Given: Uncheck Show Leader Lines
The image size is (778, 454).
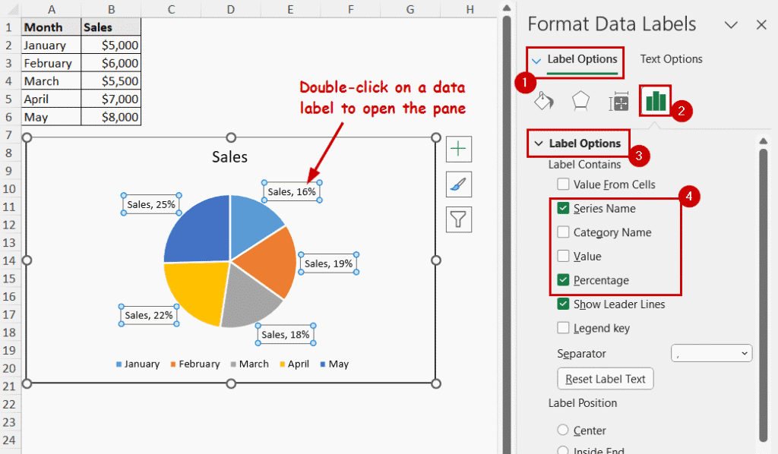Looking at the screenshot, I should 563,304.
